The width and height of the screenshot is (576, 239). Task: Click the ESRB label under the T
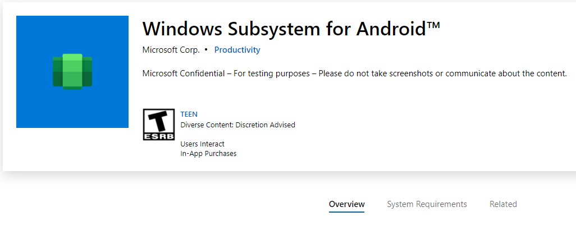click(159, 136)
